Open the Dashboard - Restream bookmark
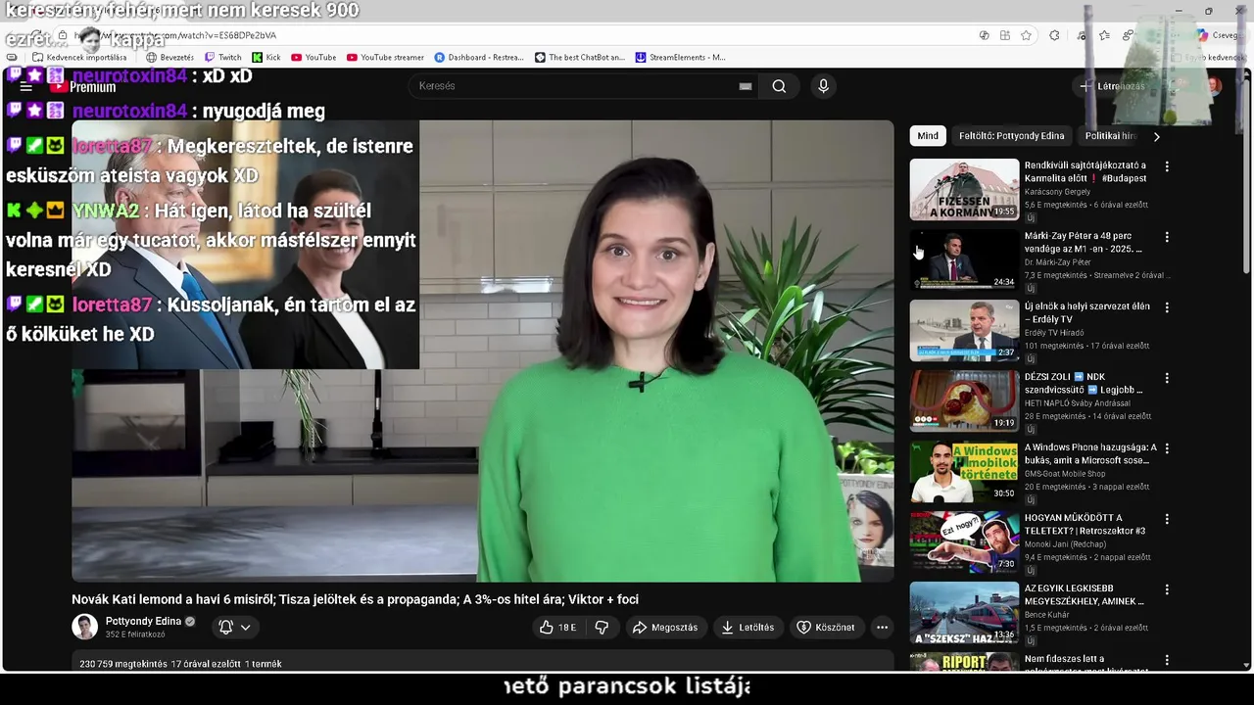 (x=479, y=57)
